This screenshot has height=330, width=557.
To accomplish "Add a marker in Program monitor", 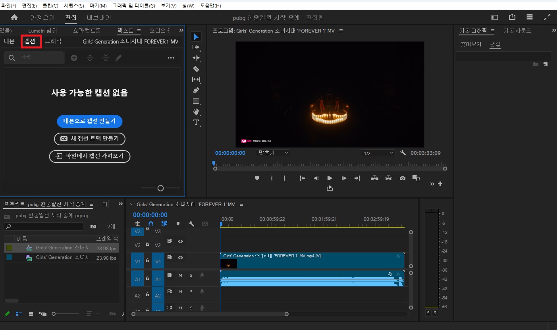I will coord(257,178).
